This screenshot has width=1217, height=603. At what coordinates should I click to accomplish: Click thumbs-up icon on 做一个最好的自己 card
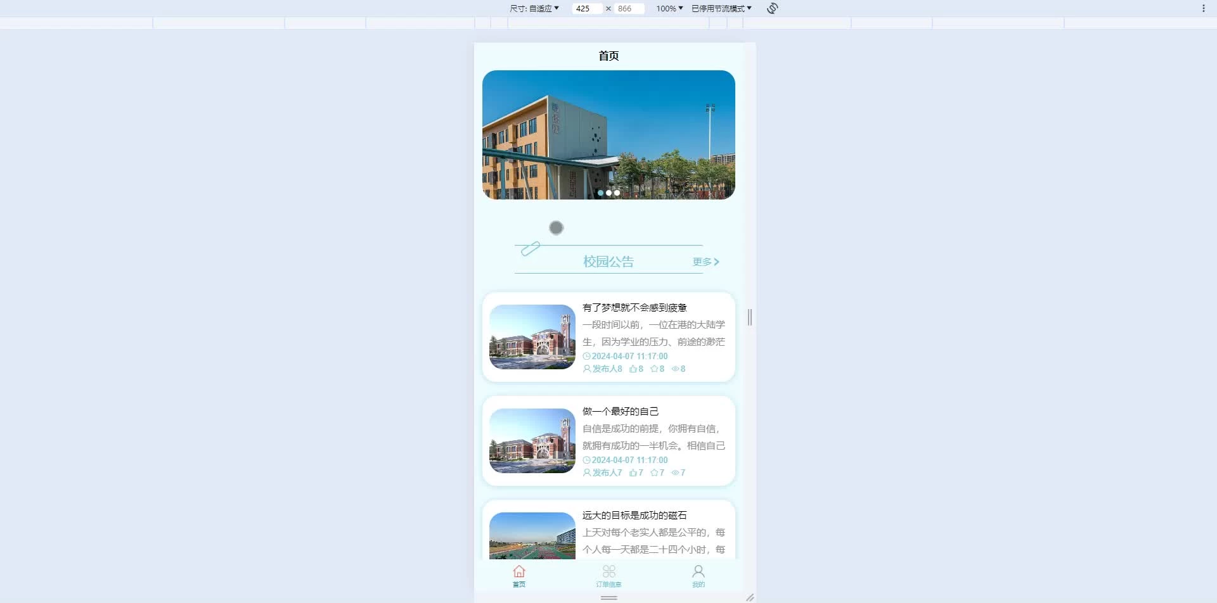633,473
